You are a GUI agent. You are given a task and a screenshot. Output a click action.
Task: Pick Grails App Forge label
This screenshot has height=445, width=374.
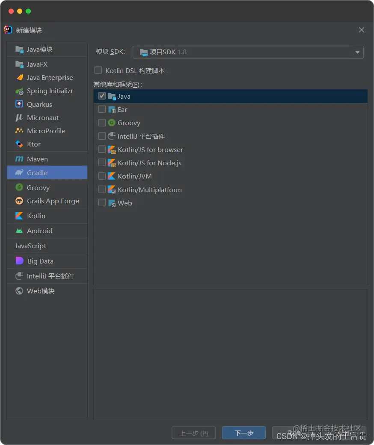pos(53,201)
